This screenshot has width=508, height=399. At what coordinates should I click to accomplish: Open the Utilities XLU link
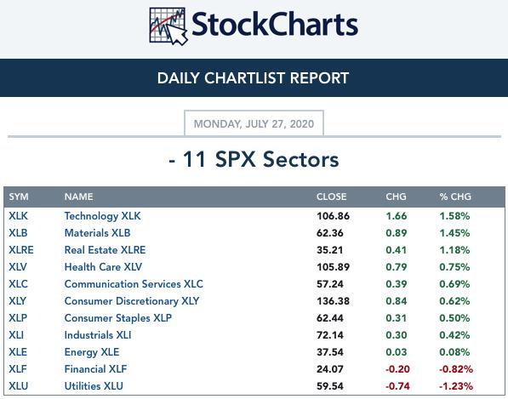click(94, 386)
